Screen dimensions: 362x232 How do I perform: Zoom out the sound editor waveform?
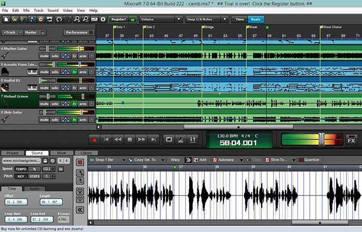pyautogui.click(x=80, y=180)
